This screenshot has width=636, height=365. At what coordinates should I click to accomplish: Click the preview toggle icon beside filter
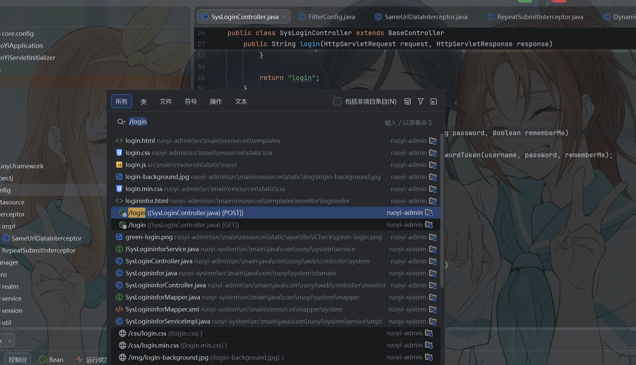pos(408,101)
